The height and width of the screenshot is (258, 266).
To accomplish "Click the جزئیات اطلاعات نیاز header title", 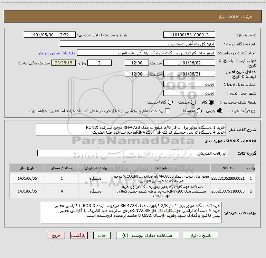I will (x=236, y=17).
